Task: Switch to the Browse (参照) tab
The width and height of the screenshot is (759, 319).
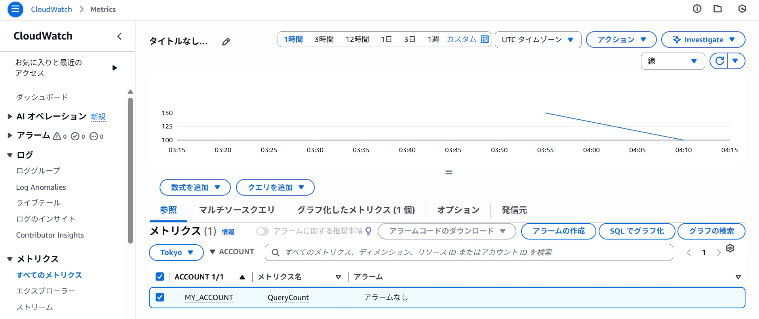Action: coord(168,210)
